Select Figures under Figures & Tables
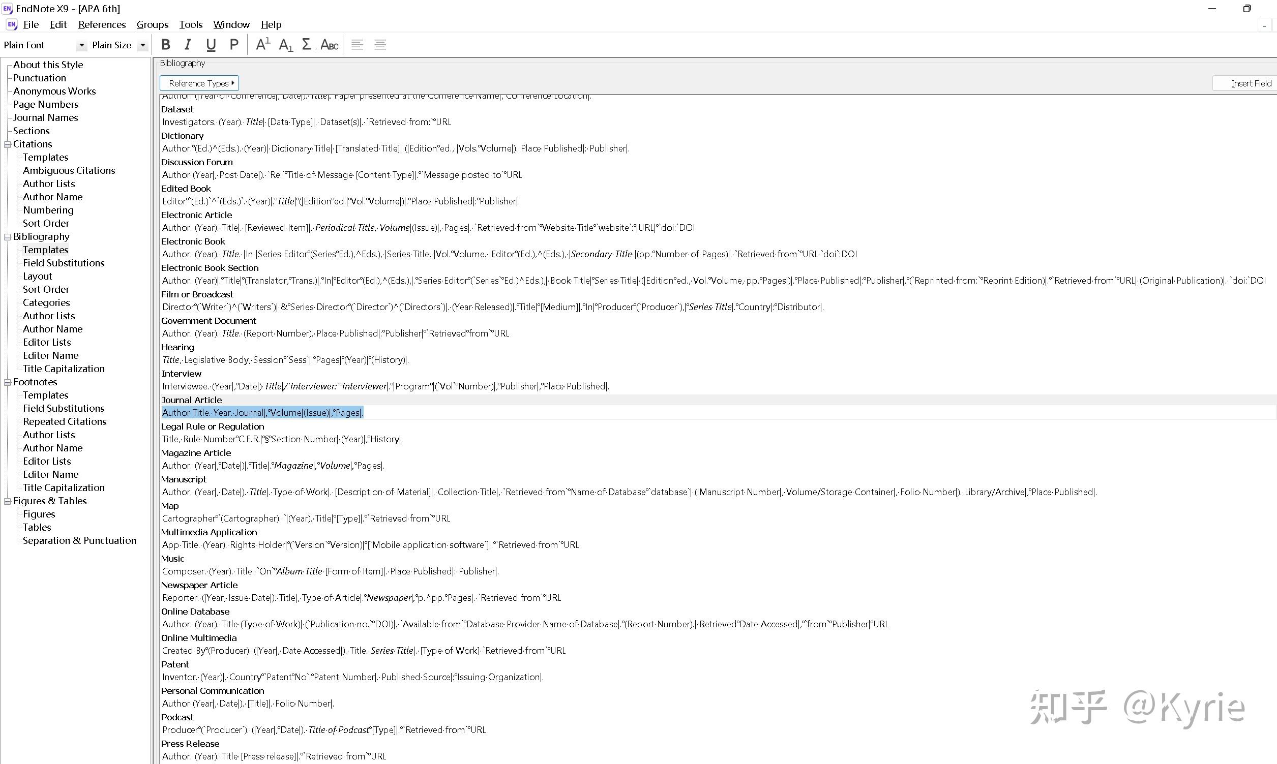The width and height of the screenshot is (1277, 764). 39,514
